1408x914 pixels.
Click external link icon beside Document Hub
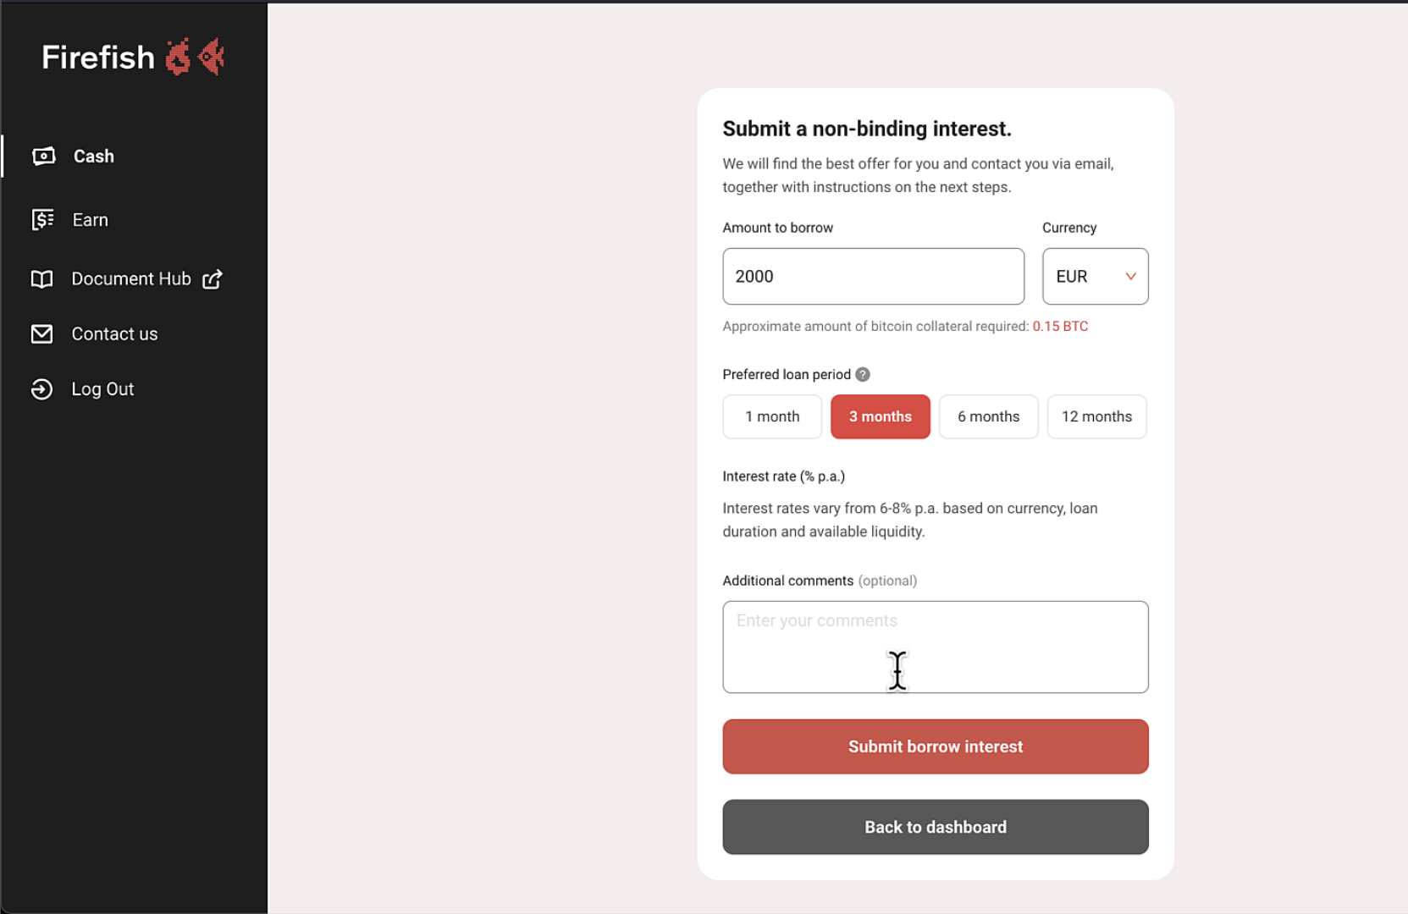coord(213,279)
